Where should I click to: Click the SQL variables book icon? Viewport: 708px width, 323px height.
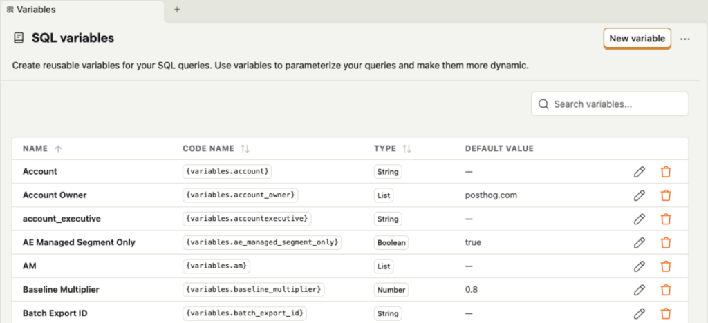tap(19, 39)
